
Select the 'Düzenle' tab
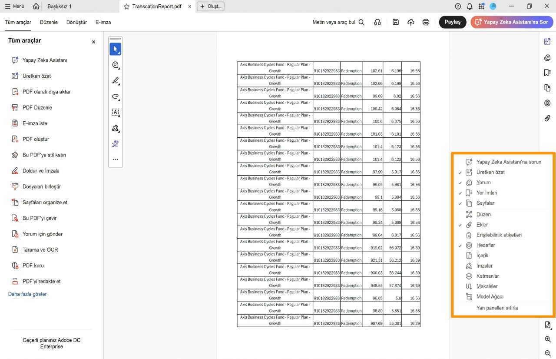tap(49, 22)
